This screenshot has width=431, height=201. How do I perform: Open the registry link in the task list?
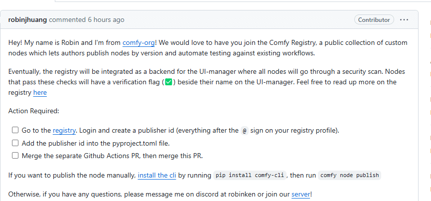64,131
